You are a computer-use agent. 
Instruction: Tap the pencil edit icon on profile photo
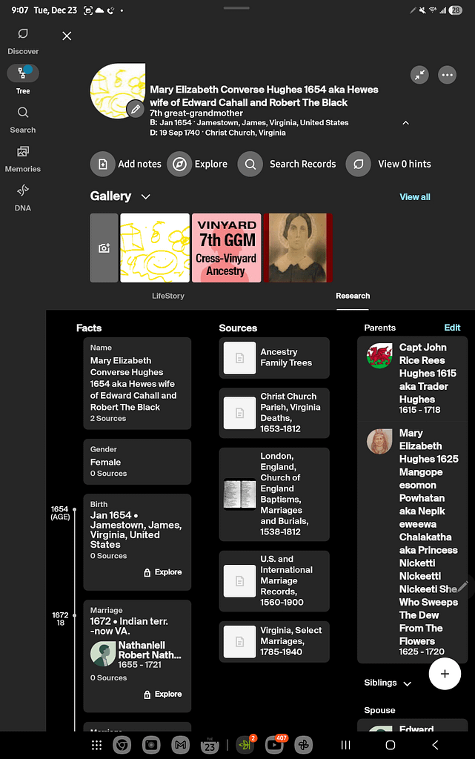(135, 109)
